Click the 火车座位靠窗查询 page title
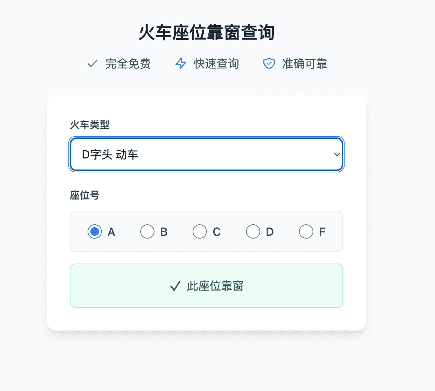Viewport: 435px width, 391px height. click(x=206, y=33)
